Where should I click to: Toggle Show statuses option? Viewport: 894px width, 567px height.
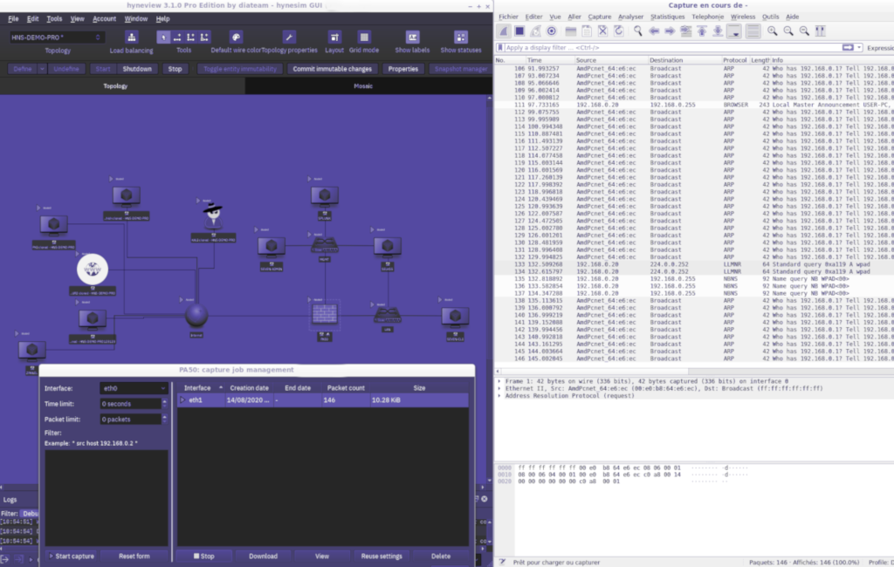460,38
